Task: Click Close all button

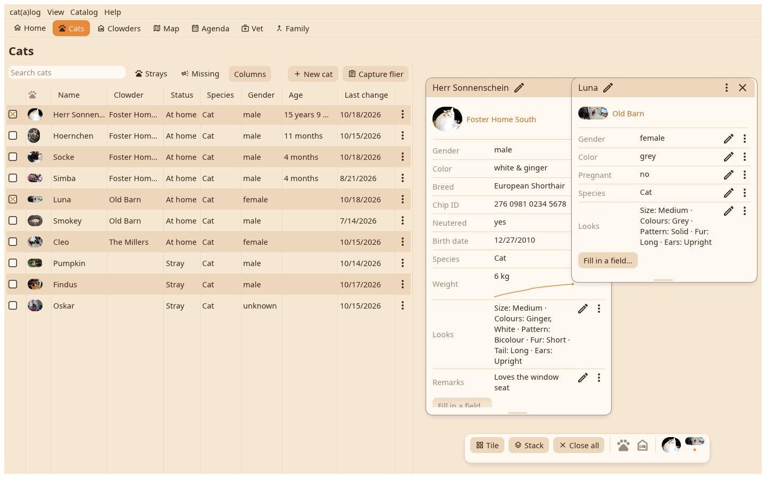Action: [579, 445]
